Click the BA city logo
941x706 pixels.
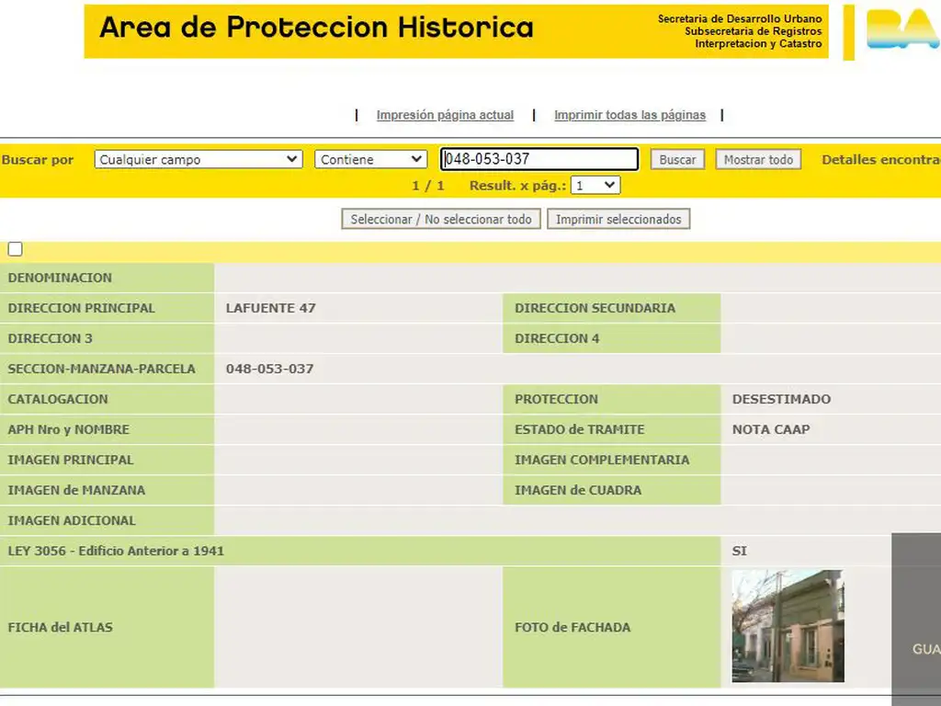click(902, 30)
